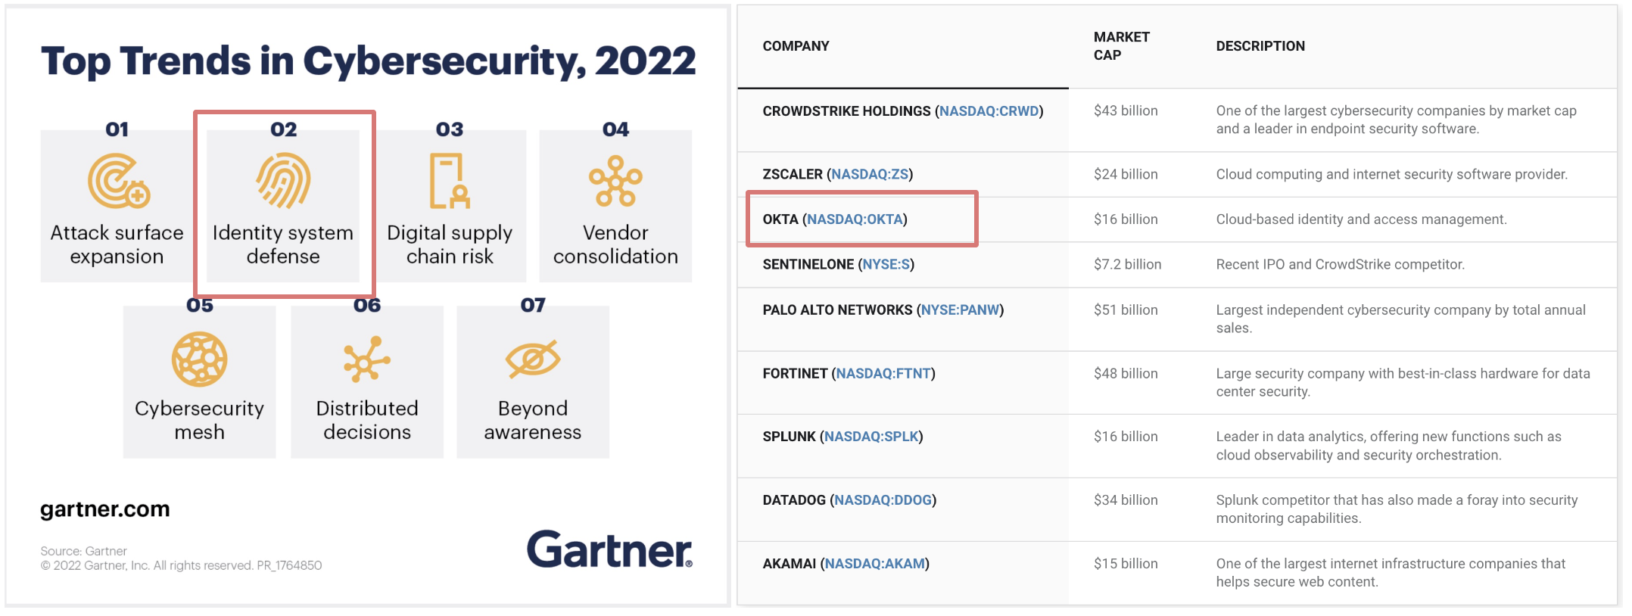Click the DESCRIPTION column header
The width and height of the screenshot is (1632, 616).
coord(1260,46)
